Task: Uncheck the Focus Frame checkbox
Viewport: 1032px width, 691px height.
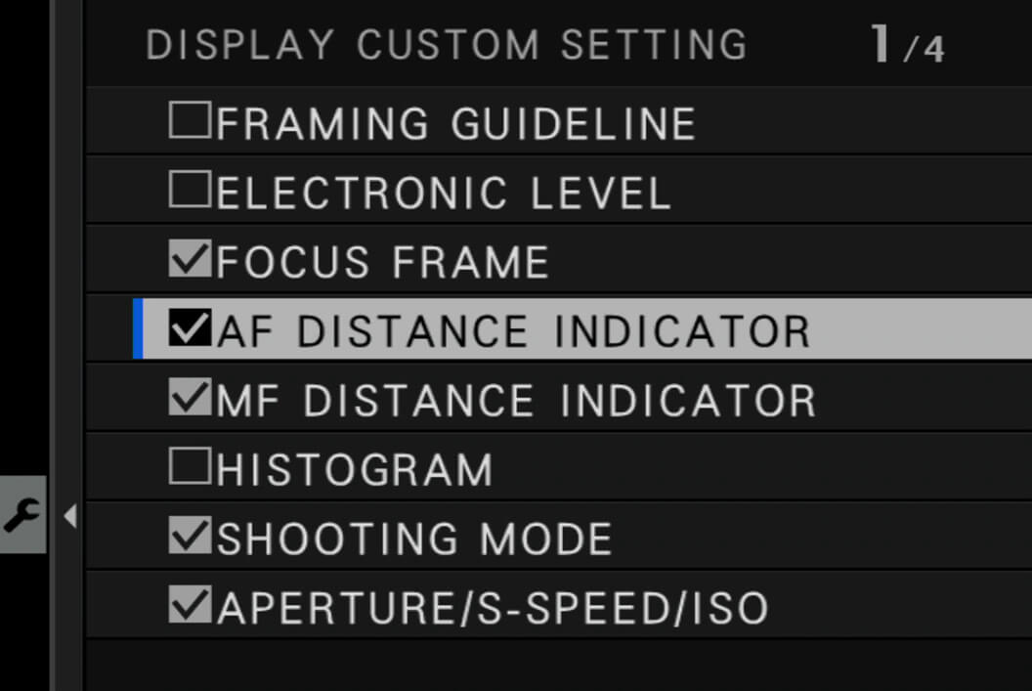Action: tap(191, 258)
